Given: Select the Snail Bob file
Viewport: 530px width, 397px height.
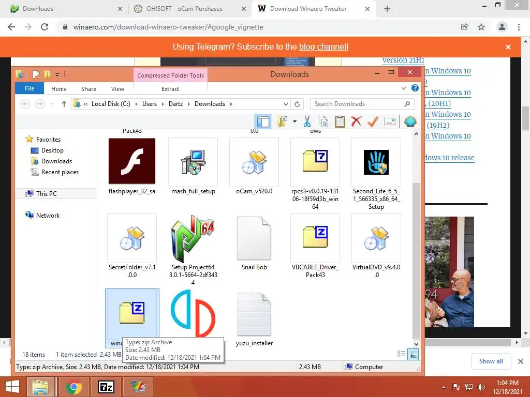Looking at the screenshot, I should pos(254,242).
